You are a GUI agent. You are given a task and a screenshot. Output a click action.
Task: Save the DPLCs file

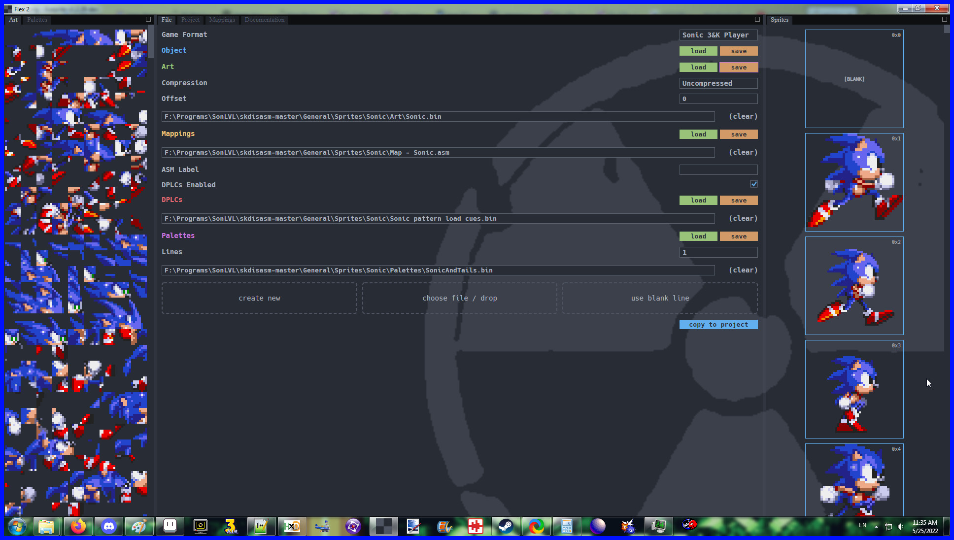(x=739, y=200)
